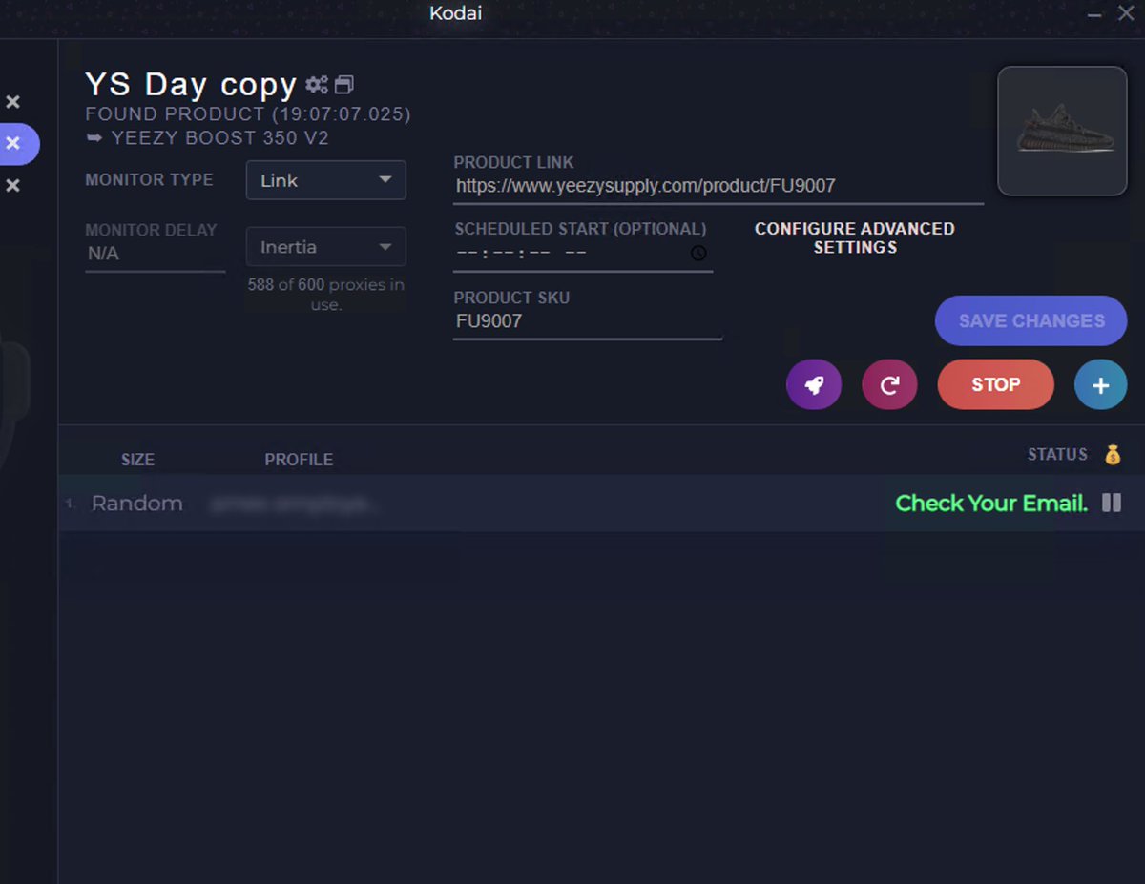Close the highlighted sidebar task group
The image size is (1145, 884).
[12, 144]
